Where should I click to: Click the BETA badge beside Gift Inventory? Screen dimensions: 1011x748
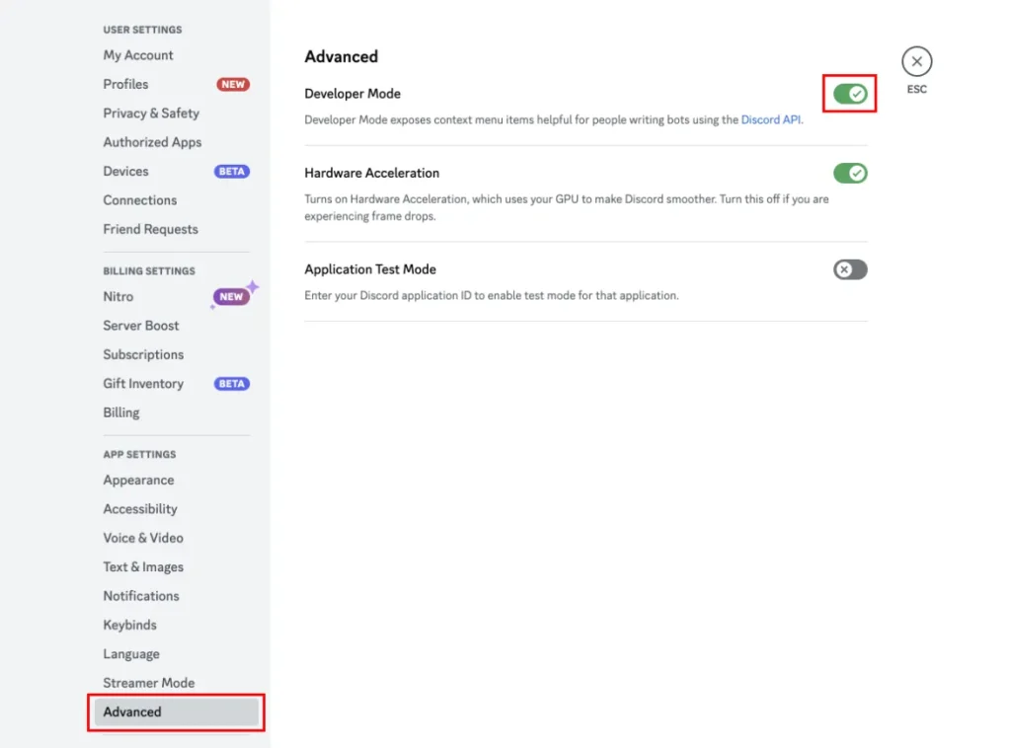coord(232,384)
